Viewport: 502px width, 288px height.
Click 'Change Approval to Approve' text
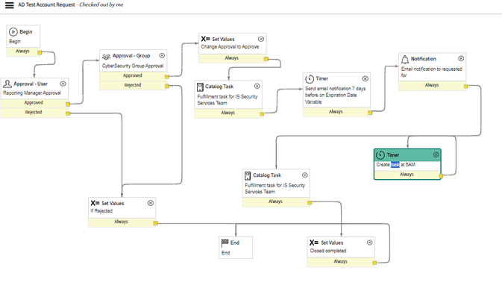tap(230, 47)
